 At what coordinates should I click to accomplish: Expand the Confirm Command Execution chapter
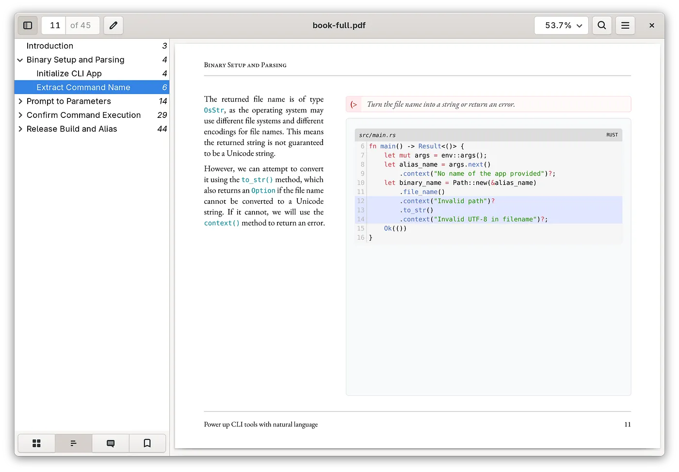coord(19,115)
